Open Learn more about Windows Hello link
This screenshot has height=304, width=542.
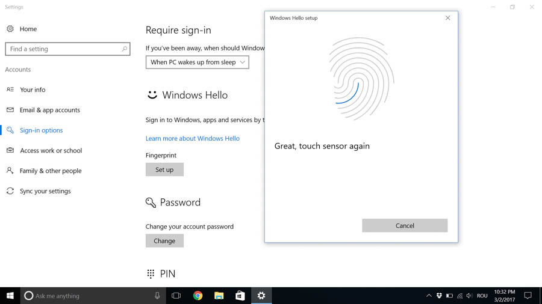[x=193, y=138]
